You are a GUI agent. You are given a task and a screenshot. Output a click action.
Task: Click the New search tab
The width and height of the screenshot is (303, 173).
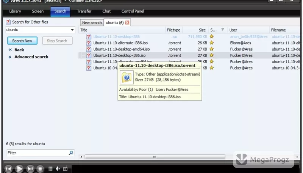tap(92, 23)
